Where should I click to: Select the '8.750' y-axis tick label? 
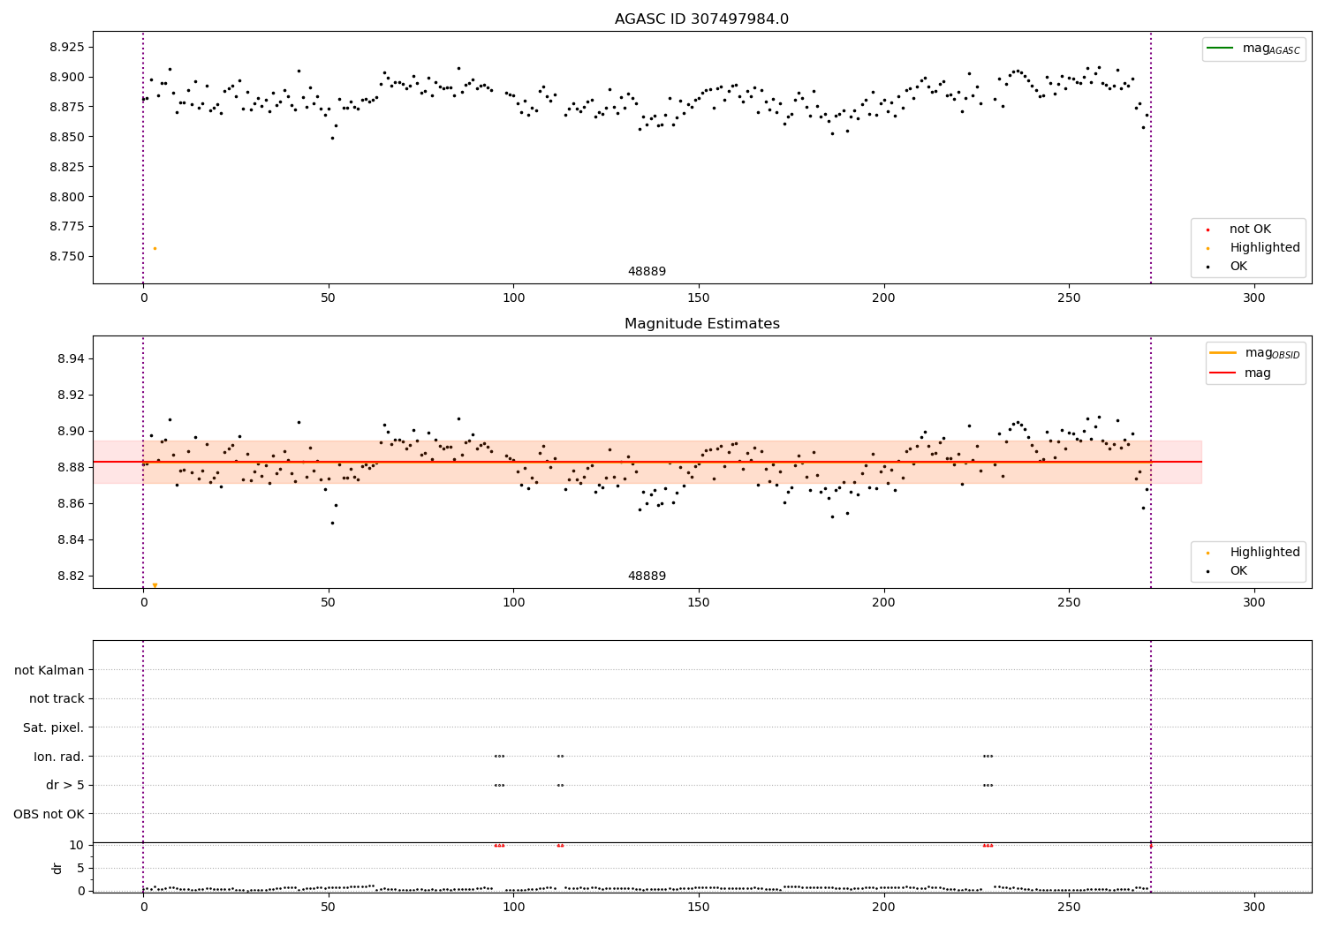(x=66, y=257)
